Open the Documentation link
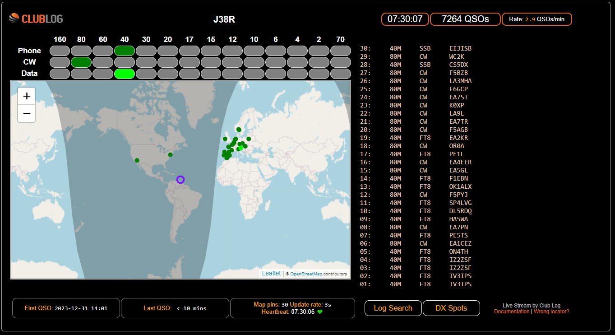 (x=512, y=312)
